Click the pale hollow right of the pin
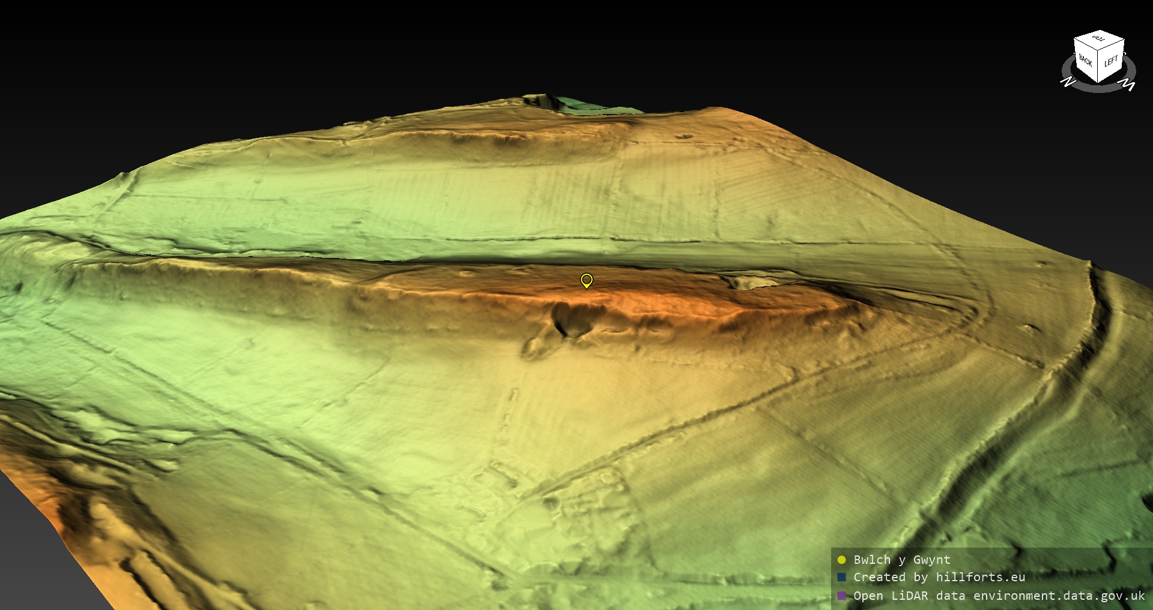 tap(745, 283)
